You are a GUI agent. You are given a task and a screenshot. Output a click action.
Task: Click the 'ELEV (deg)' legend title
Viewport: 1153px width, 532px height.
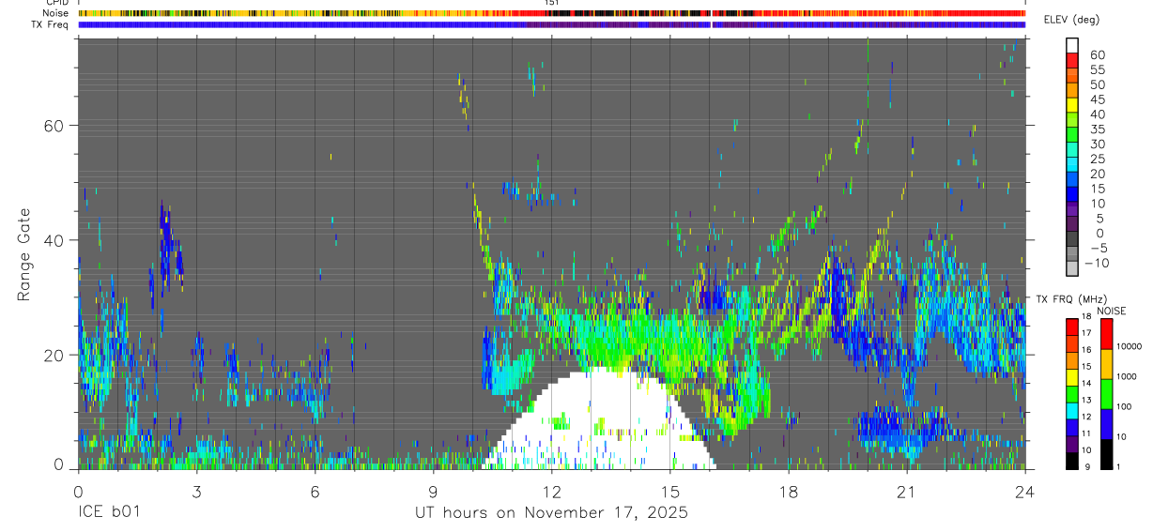tap(1072, 20)
